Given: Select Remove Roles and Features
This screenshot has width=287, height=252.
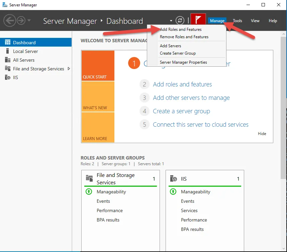Looking at the screenshot, I should pyautogui.click(x=184, y=37).
